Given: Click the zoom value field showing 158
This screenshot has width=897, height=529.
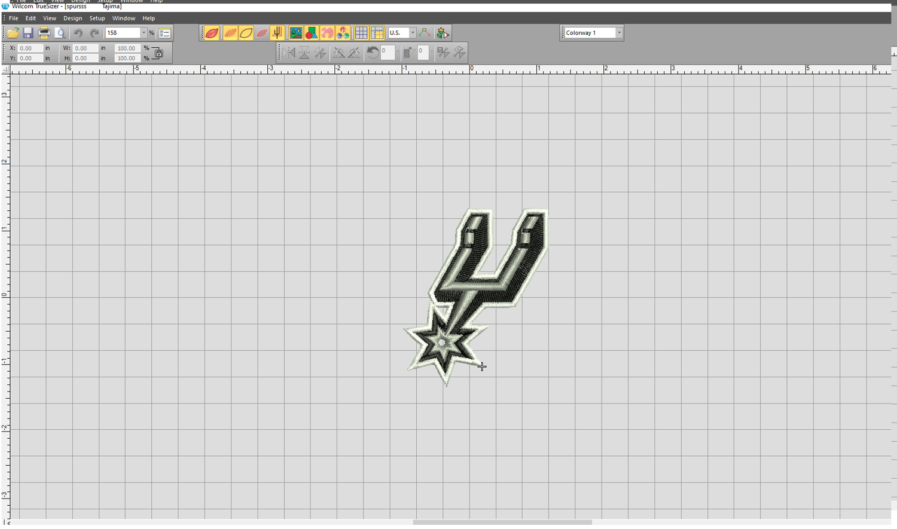Looking at the screenshot, I should 123,33.
